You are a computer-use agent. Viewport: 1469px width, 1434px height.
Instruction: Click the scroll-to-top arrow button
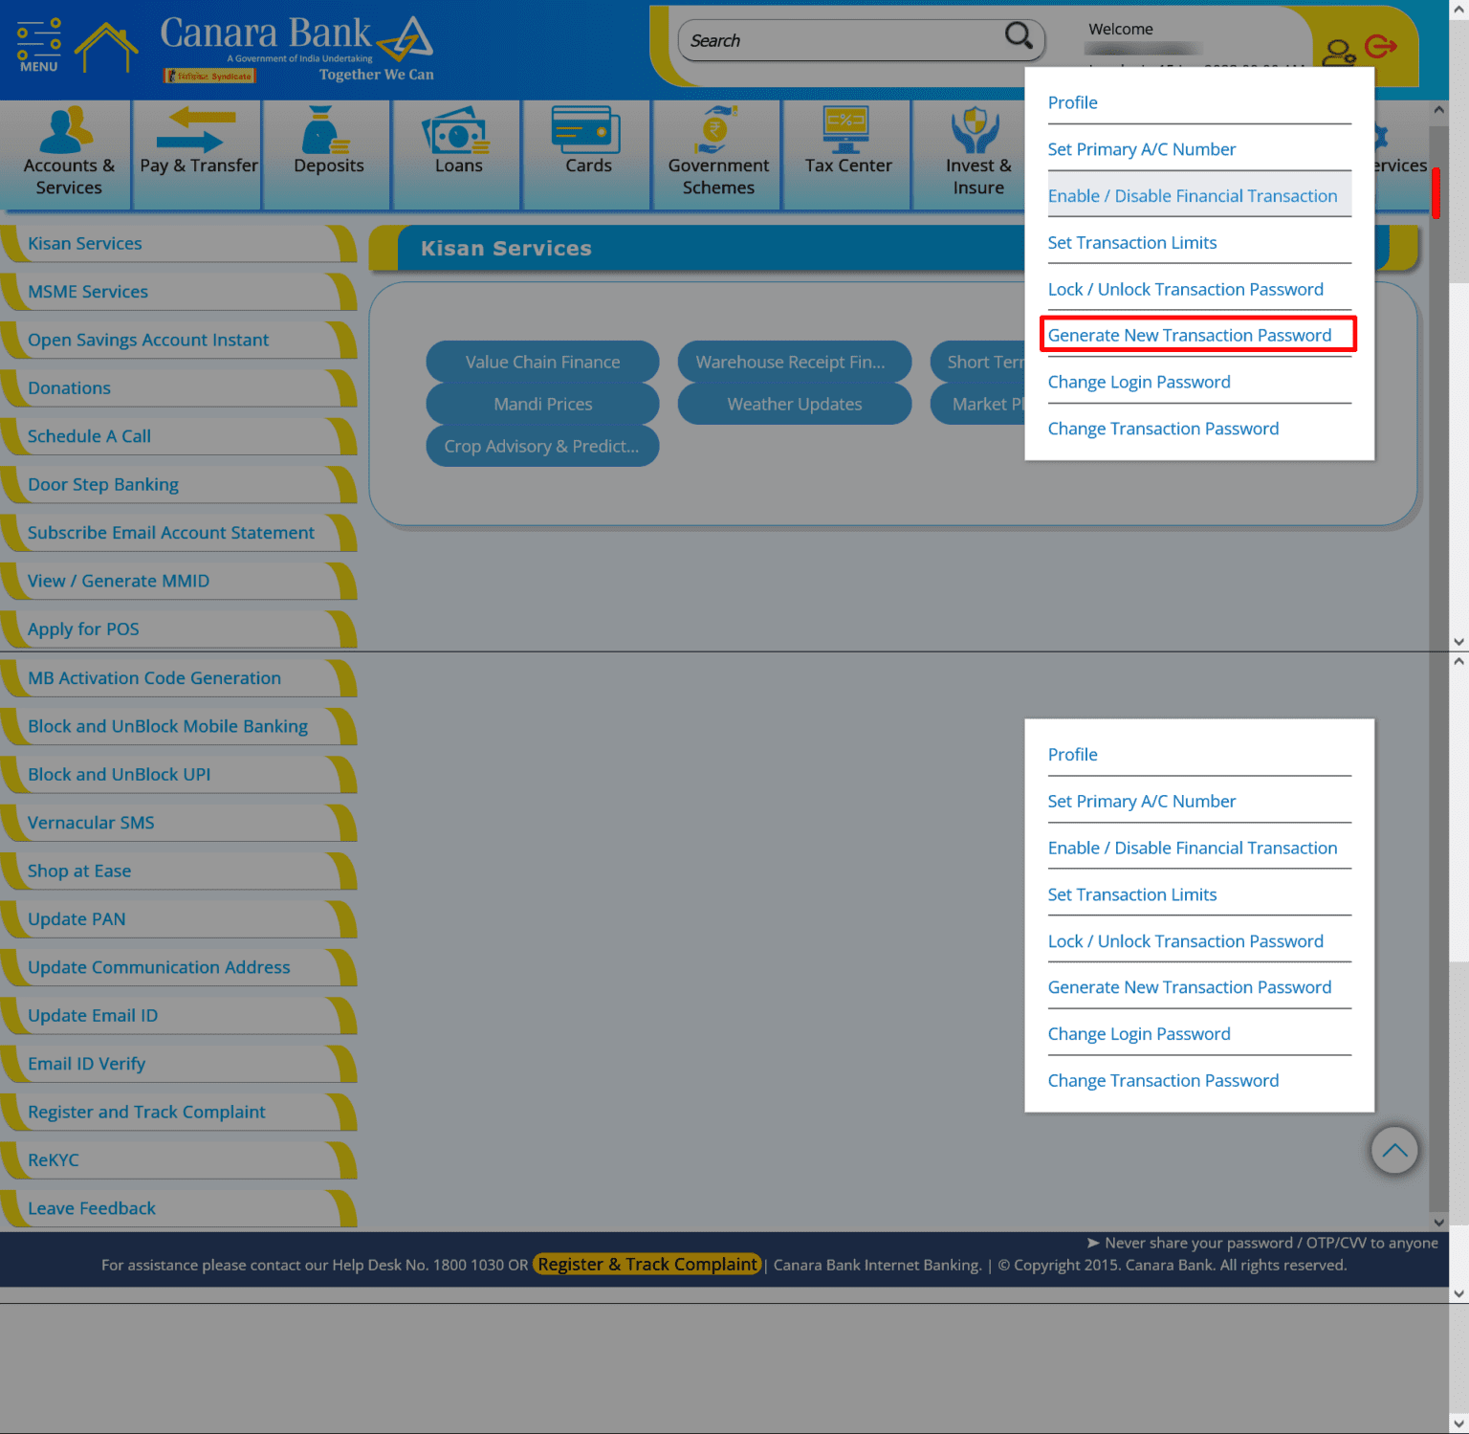coord(1394,1150)
